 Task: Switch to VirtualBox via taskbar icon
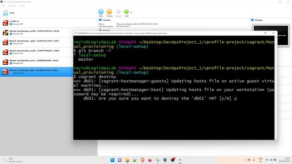pyautogui.click(x=165, y=160)
